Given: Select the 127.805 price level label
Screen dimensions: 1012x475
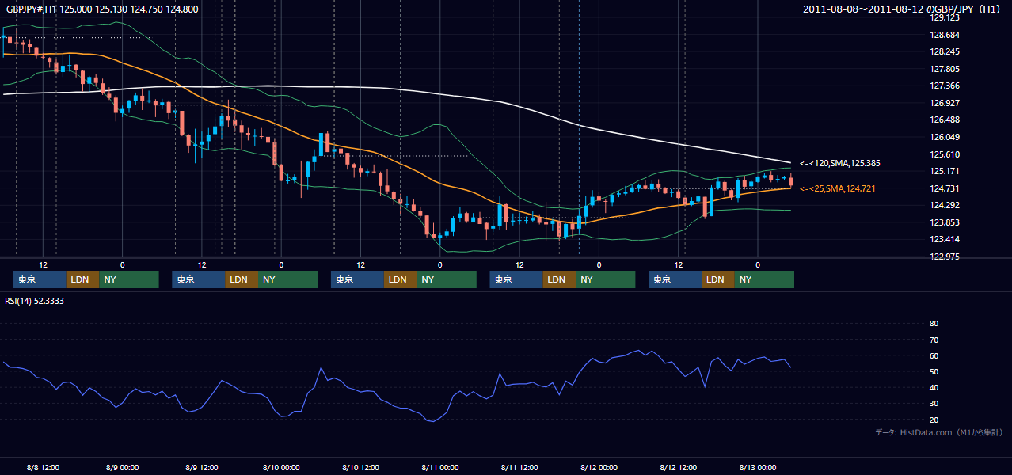Looking at the screenshot, I should click(944, 69).
